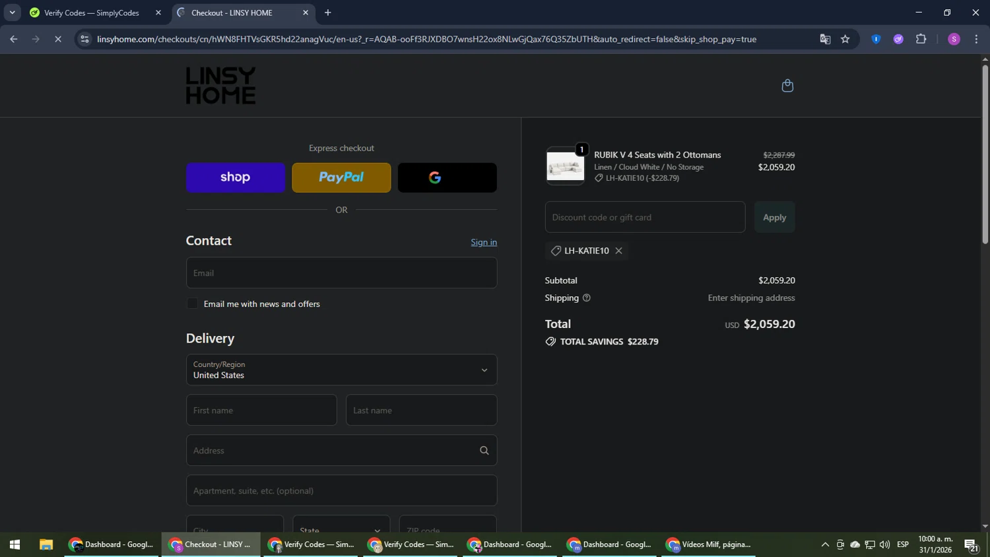Check Email me with news and offers
Screen dimensions: 990x557
[x=192, y=304]
